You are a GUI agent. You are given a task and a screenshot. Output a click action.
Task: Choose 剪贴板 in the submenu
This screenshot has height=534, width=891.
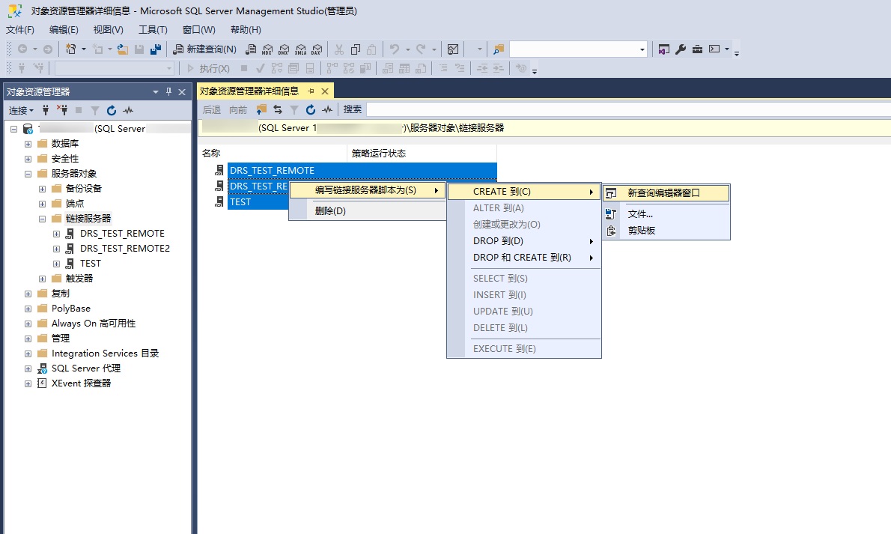[x=666, y=231]
